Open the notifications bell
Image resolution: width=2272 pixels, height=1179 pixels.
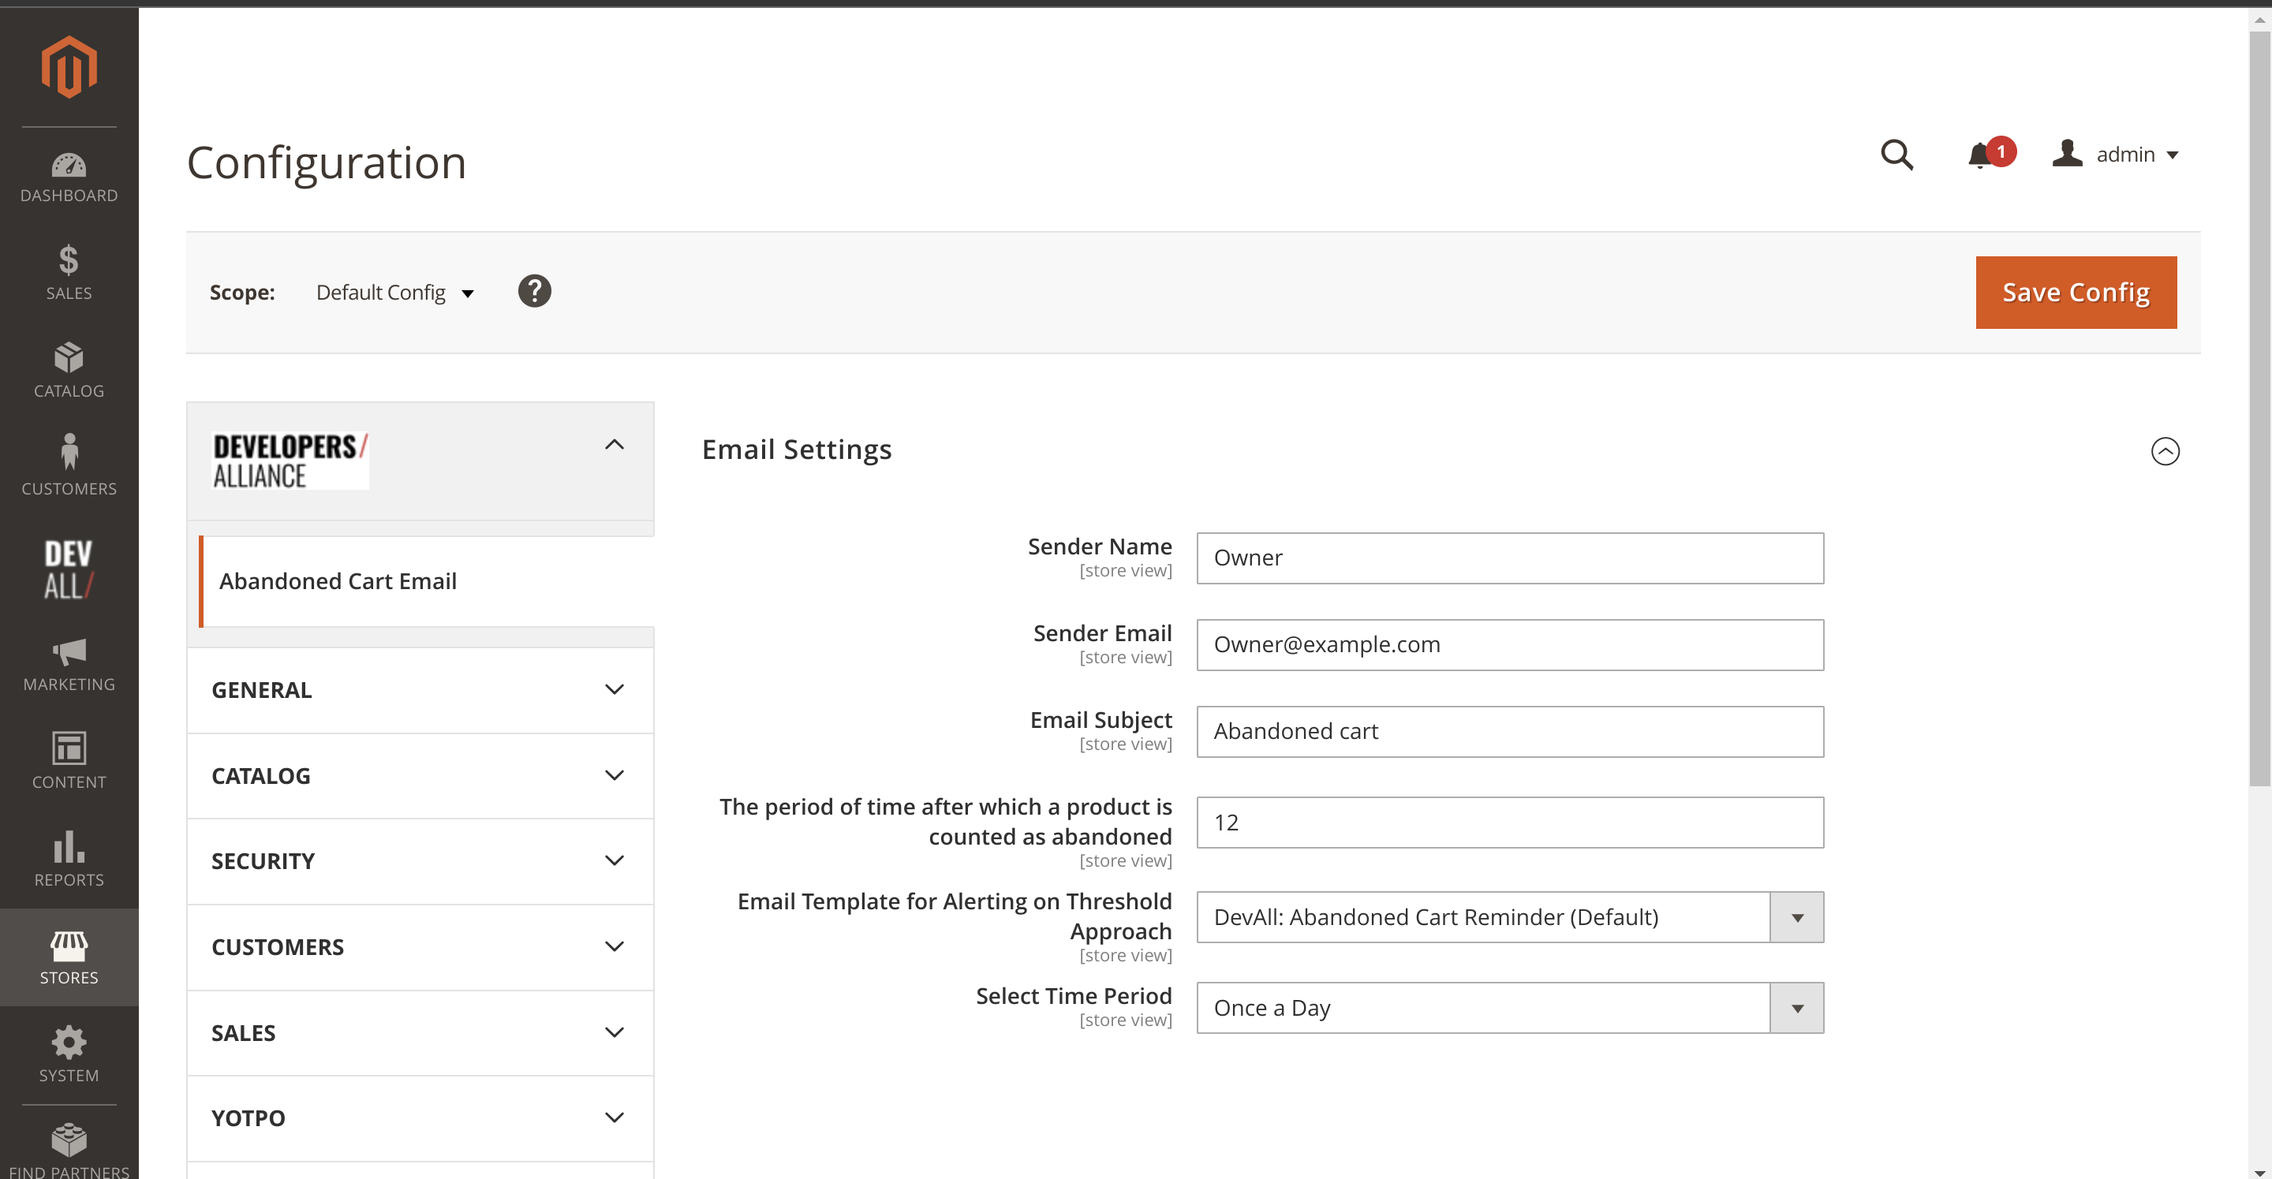click(1980, 155)
